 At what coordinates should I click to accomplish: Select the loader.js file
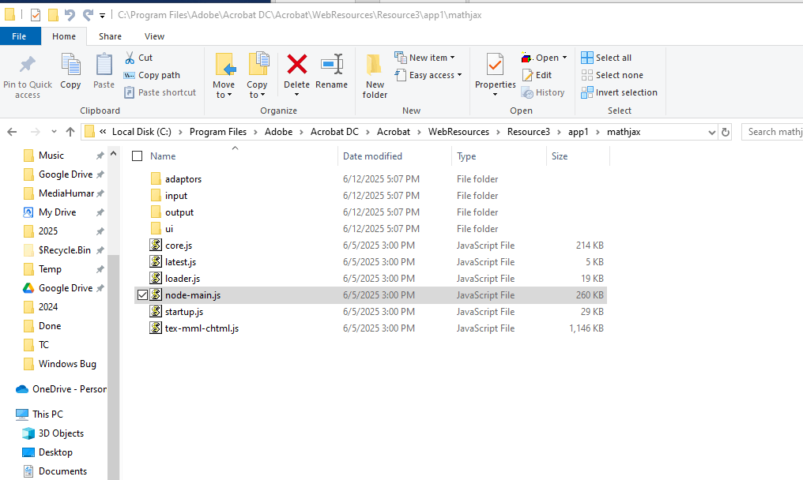pyautogui.click(x=183, y=279)
